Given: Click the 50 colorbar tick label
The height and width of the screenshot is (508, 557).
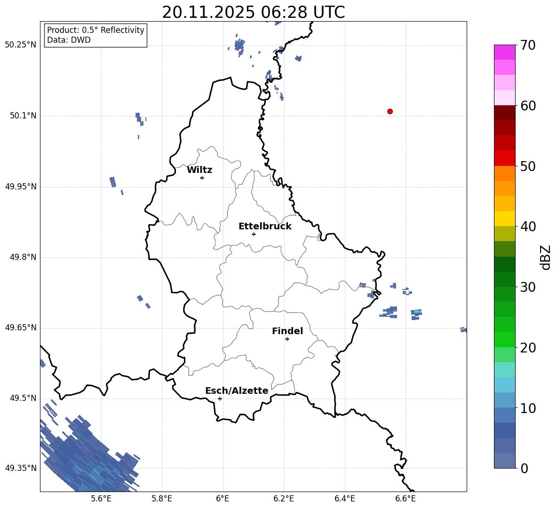Looking at the screenshot, I should pos(528,166).
